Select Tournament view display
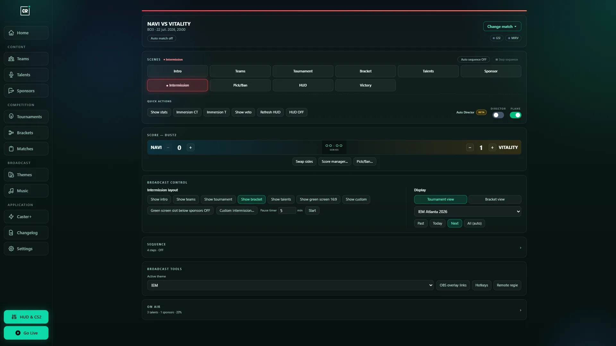Screen dimensions: 616x346 click(441, 199)
